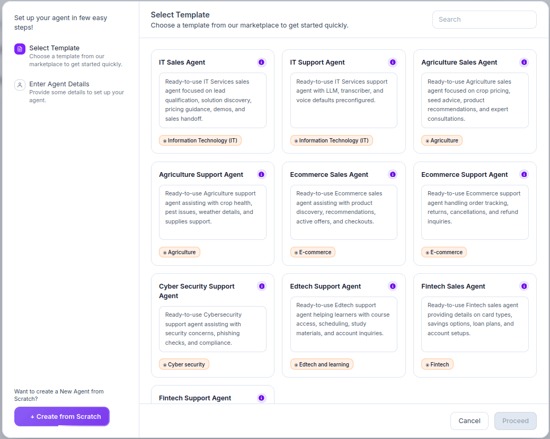The image size is (550, 439).
Task: Select the IT Sales Agent template title
Action: click(182, 62)
